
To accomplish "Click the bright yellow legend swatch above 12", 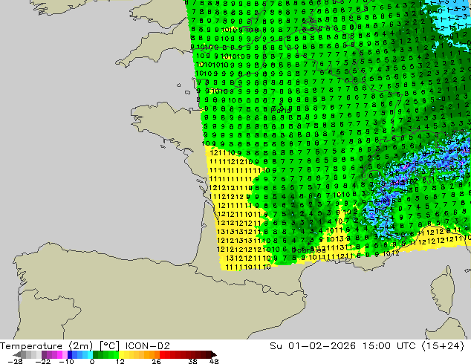I will point(121,354).
